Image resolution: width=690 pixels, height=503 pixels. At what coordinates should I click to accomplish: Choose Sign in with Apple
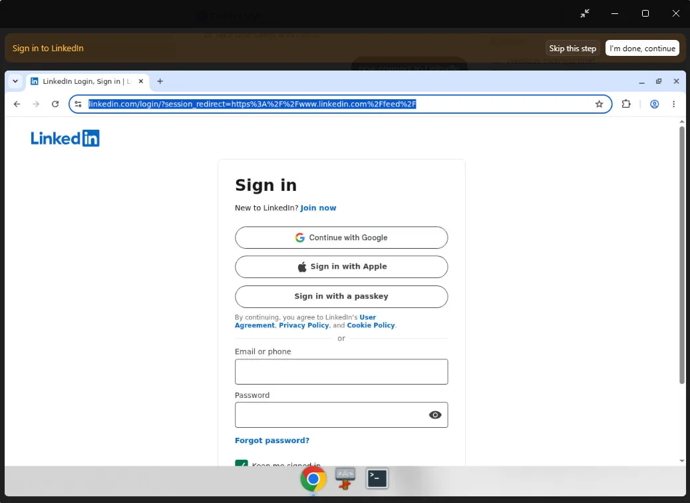coord(341,267)
